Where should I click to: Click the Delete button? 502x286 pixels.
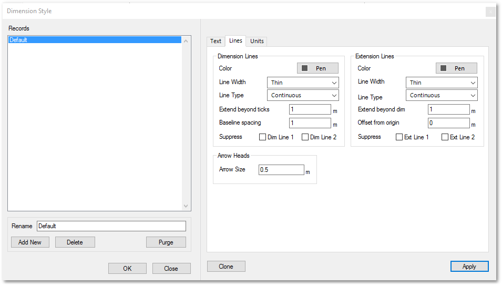point(75,242)
